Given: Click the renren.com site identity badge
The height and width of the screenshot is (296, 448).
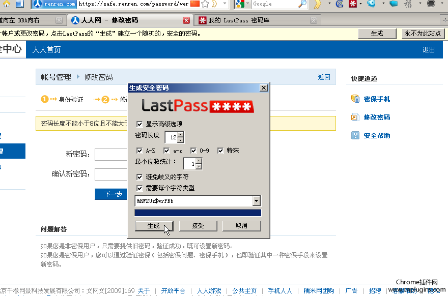Looking at the screenshot, I should [x=54, y=4].
